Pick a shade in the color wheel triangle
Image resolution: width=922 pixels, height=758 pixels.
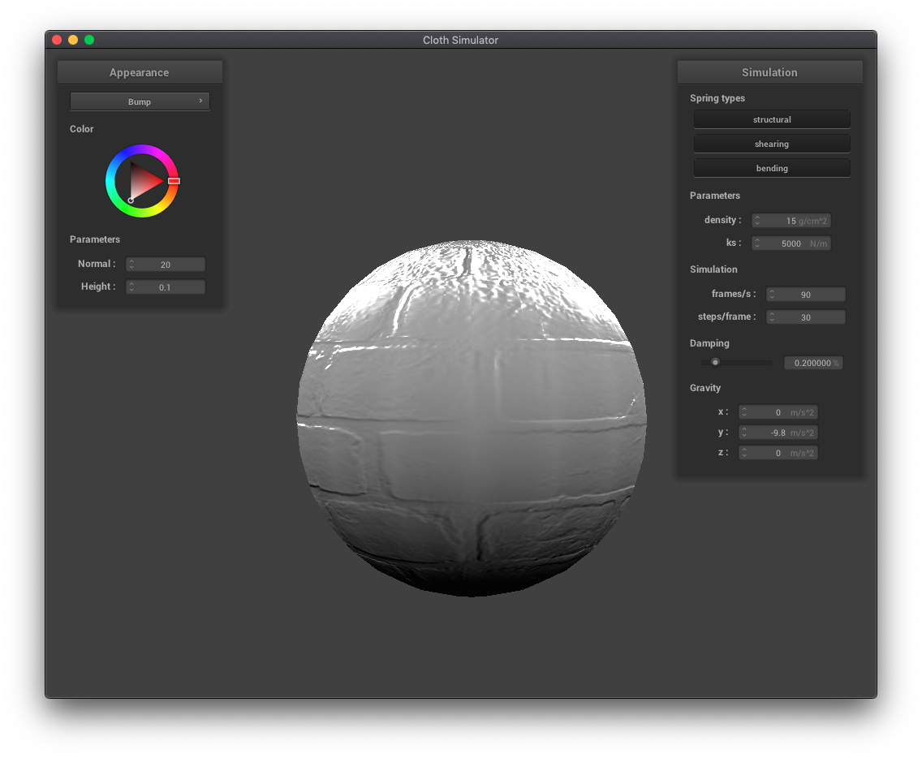143,181
